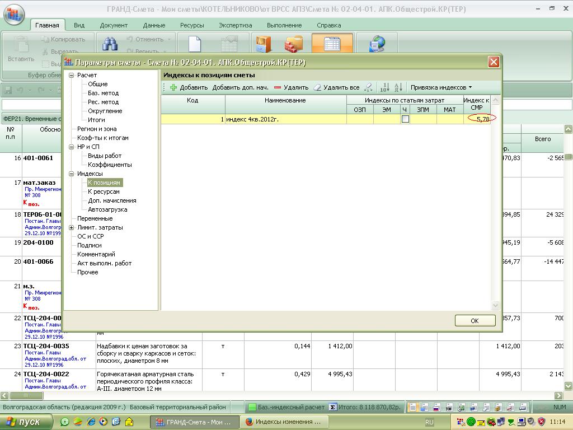This screenshot has width=573, height=430.
Task: Switch to the Экспертиза ribbon tab
Action: [235, 25]
